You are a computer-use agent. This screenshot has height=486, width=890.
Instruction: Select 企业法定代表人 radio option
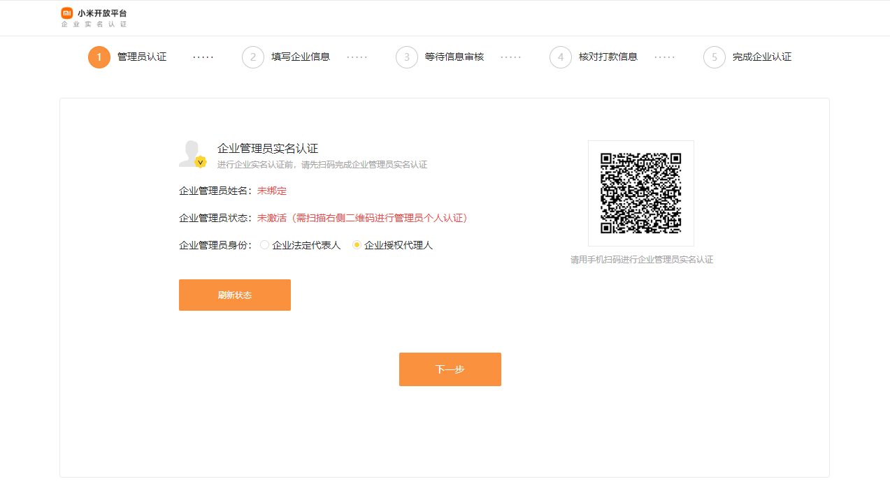click(264, 245)
